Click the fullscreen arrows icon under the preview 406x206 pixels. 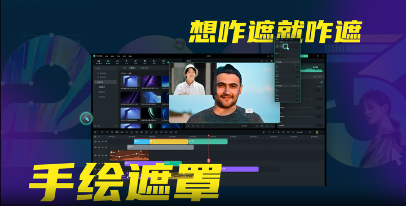click(x=272, y=126)
